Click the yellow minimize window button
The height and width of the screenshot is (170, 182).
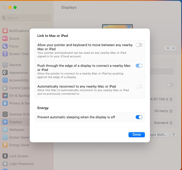[10, 7]
